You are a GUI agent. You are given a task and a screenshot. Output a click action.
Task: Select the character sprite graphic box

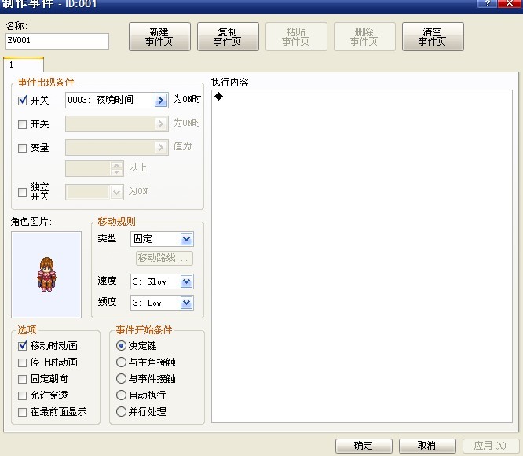point(46,274)
